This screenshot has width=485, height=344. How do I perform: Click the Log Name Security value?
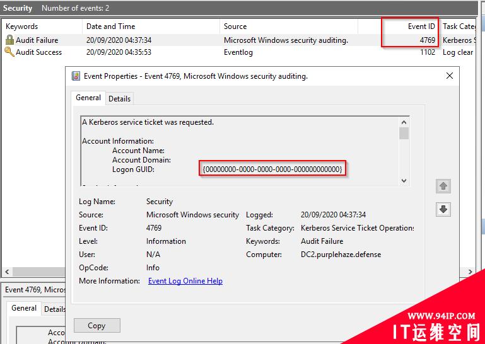click(160, 201)
